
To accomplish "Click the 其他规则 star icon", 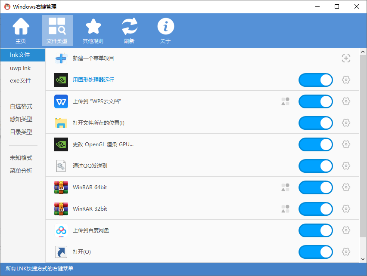I will [x=93, y=31].
